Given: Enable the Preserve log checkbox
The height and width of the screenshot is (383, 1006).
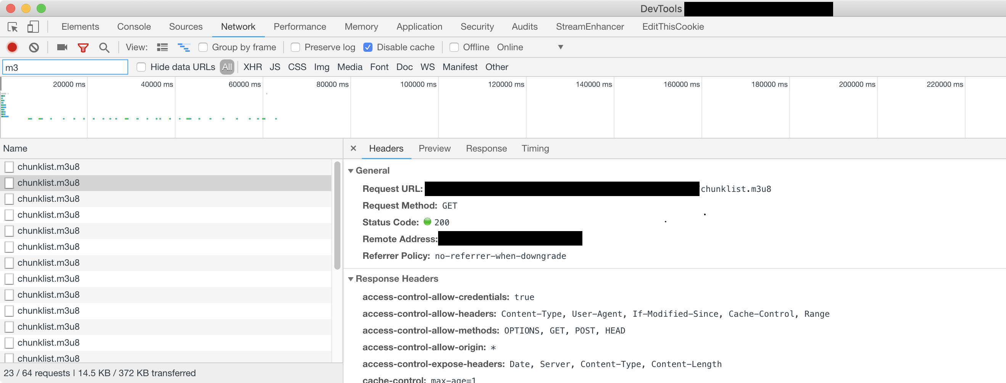Looking at the screenshot, I should [295, 47].
